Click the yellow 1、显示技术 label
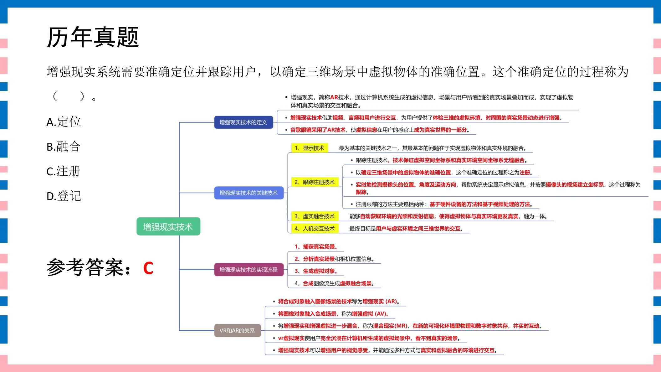Viewport: 661px width, 372px height. (x=310, y=148)
